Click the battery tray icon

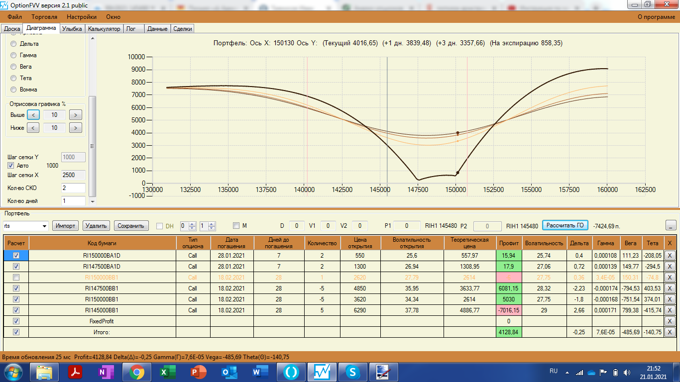pyautogui.click(x=615, y=372)
